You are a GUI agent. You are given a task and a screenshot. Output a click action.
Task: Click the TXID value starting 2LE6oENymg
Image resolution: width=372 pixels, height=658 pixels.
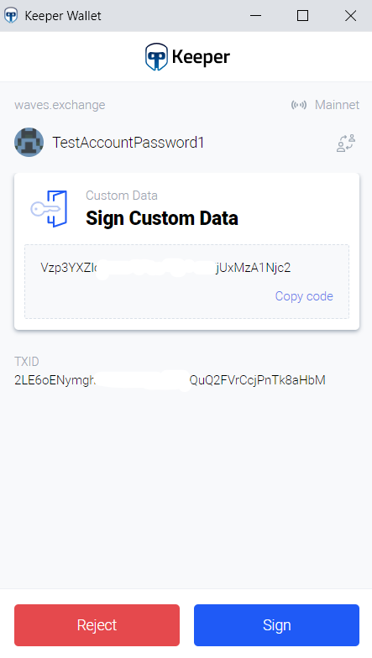click(170, 380)
